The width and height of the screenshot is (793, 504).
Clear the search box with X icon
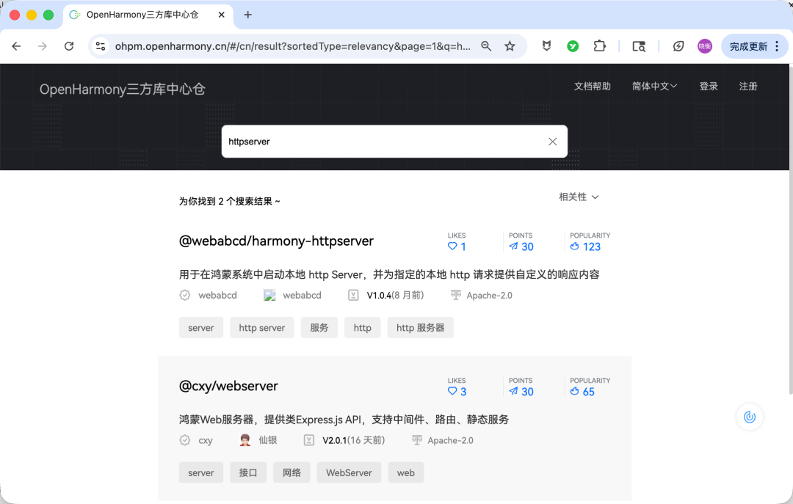coord(552,142)
